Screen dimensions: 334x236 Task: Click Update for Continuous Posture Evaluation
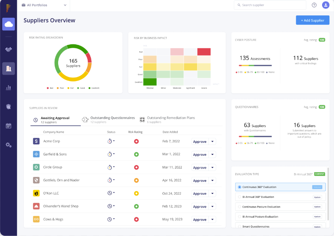click(317, 207)
